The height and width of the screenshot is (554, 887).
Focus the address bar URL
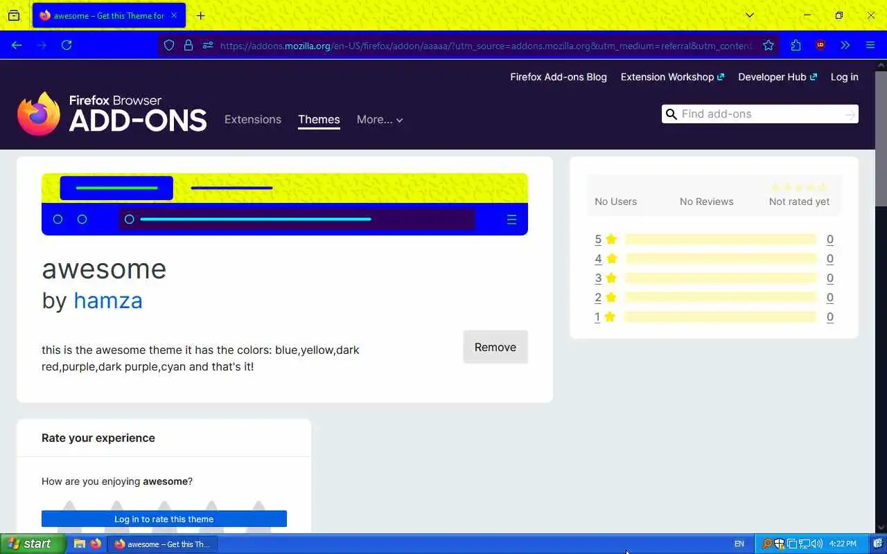[486, 46]
